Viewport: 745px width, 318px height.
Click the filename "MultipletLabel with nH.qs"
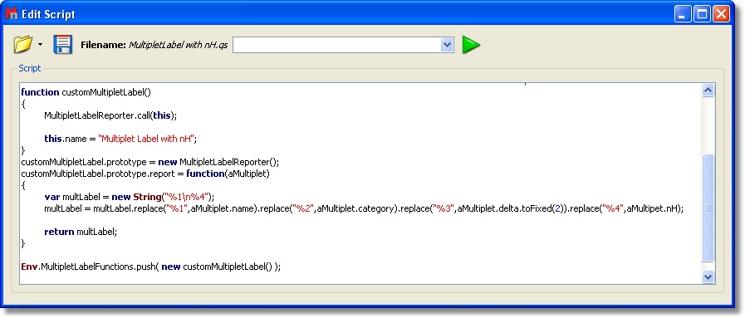coord(179,45)
